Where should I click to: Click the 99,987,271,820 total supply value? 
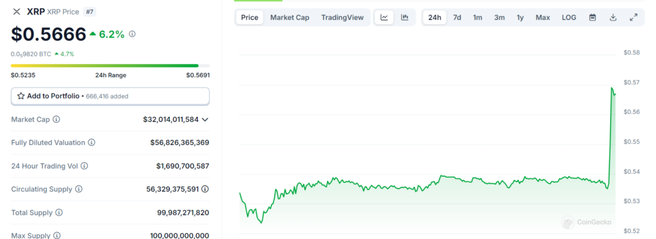(x=183, y=213)
